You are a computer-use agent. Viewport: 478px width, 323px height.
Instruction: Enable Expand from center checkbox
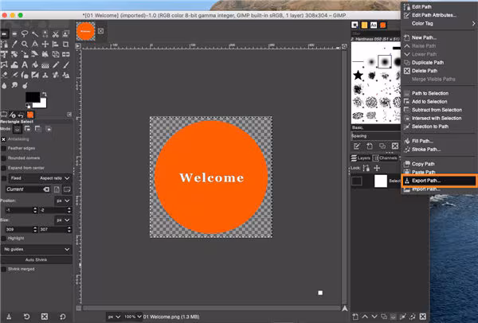point(4,168)
